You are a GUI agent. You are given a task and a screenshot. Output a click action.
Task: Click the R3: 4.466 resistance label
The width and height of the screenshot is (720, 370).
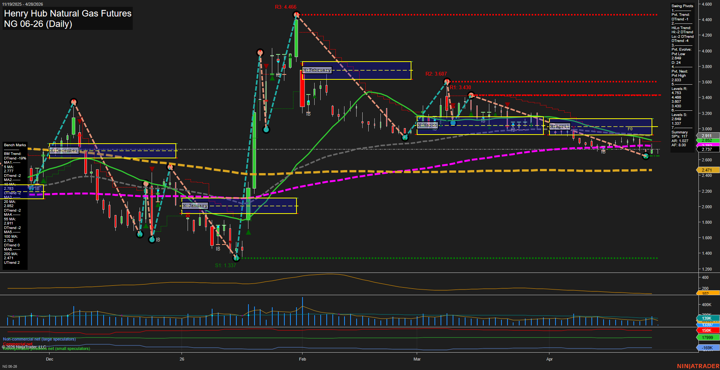point(286,6)
